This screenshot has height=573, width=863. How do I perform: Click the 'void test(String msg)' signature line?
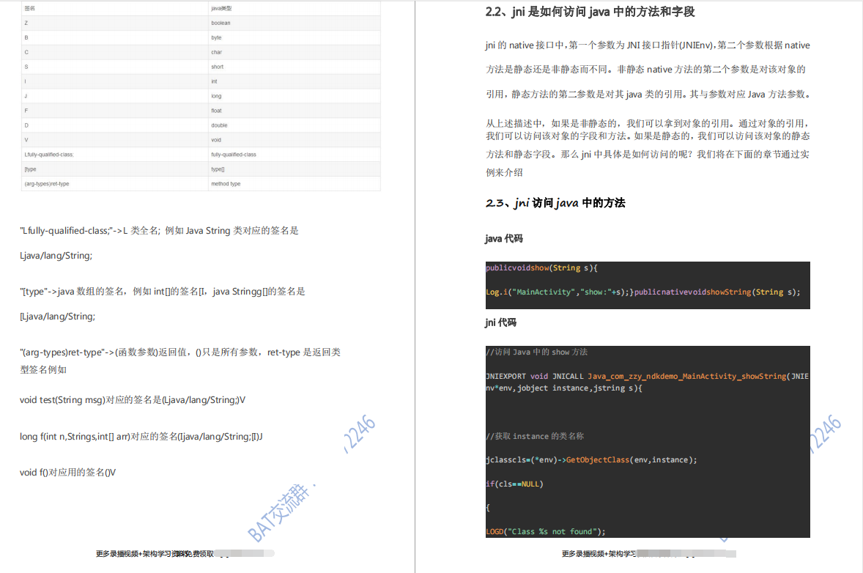[133, 399]
